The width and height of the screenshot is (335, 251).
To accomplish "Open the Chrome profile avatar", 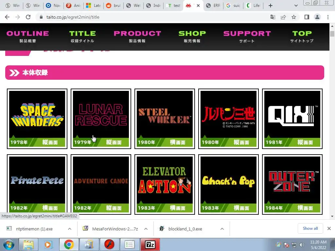I will pos(317,17).
